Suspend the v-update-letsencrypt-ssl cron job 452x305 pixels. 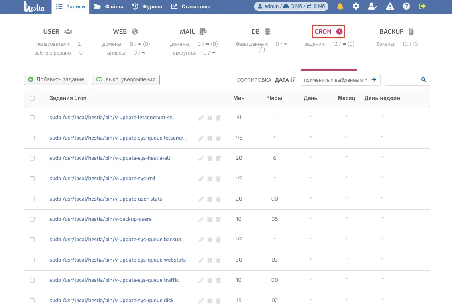210,118
